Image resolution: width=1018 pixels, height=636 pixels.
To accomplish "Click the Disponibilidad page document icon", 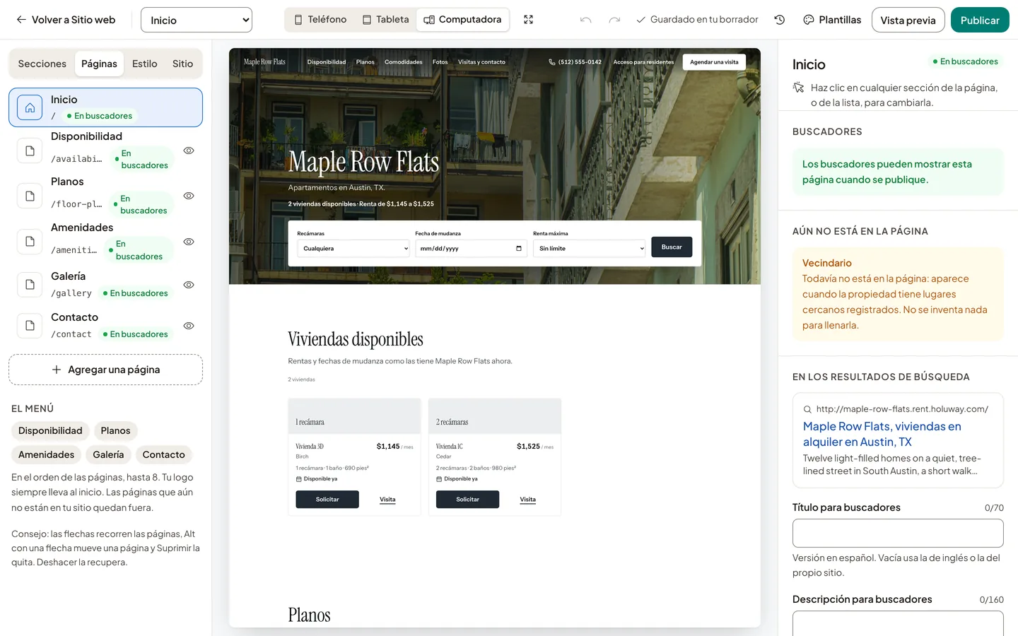I will 30,151.
